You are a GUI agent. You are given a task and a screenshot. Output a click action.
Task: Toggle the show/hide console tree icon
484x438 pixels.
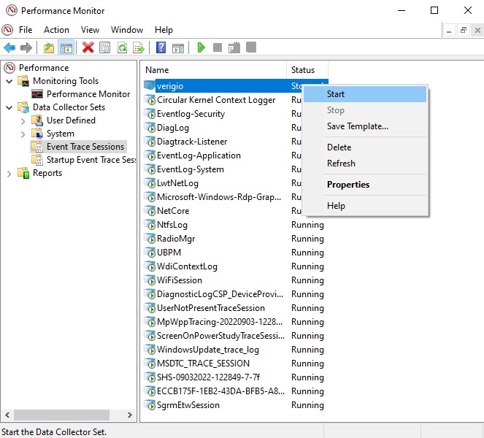[66, 48]
